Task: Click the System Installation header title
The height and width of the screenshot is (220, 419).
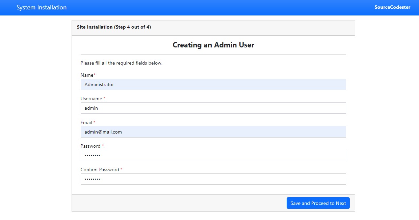Action: tap(42, 7)
